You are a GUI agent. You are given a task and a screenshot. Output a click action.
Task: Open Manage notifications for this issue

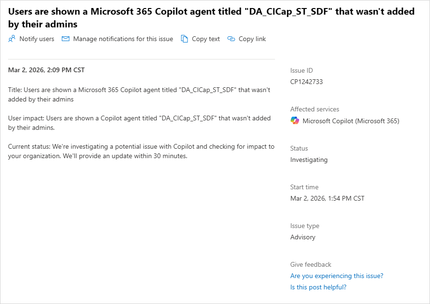(x=123, y=39)
